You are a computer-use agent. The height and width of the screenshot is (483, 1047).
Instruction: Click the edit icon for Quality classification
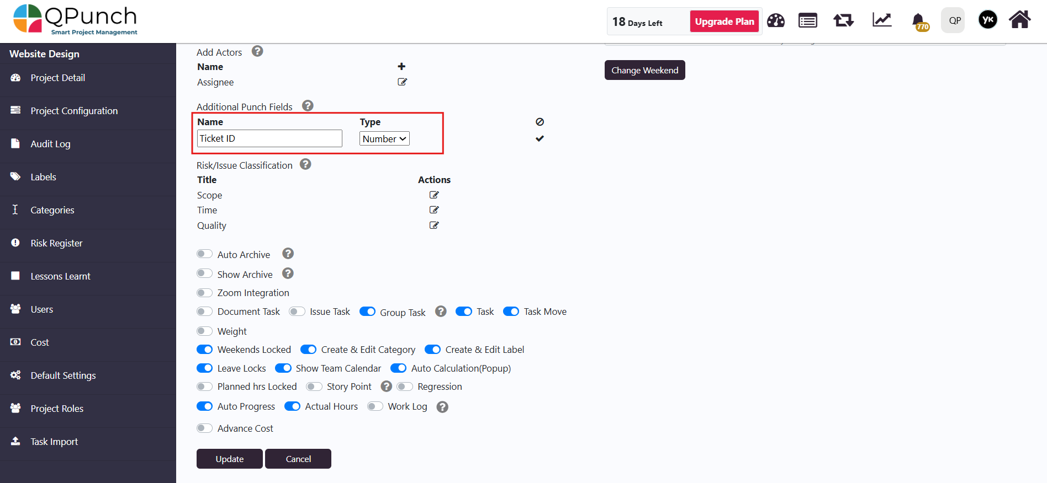(434, 226)
